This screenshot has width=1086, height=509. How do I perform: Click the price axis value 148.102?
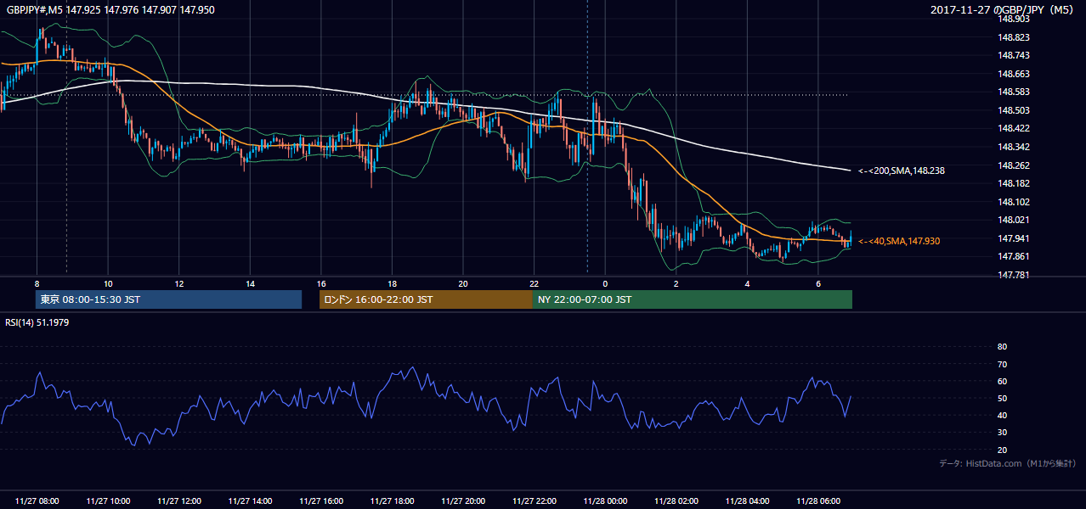(1012, 202)
